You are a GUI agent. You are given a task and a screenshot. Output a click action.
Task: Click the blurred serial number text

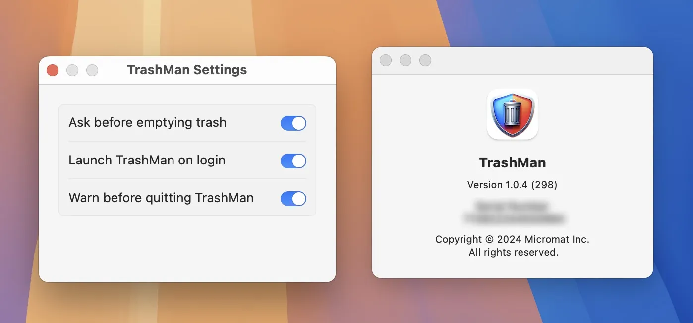pos(514,212)
